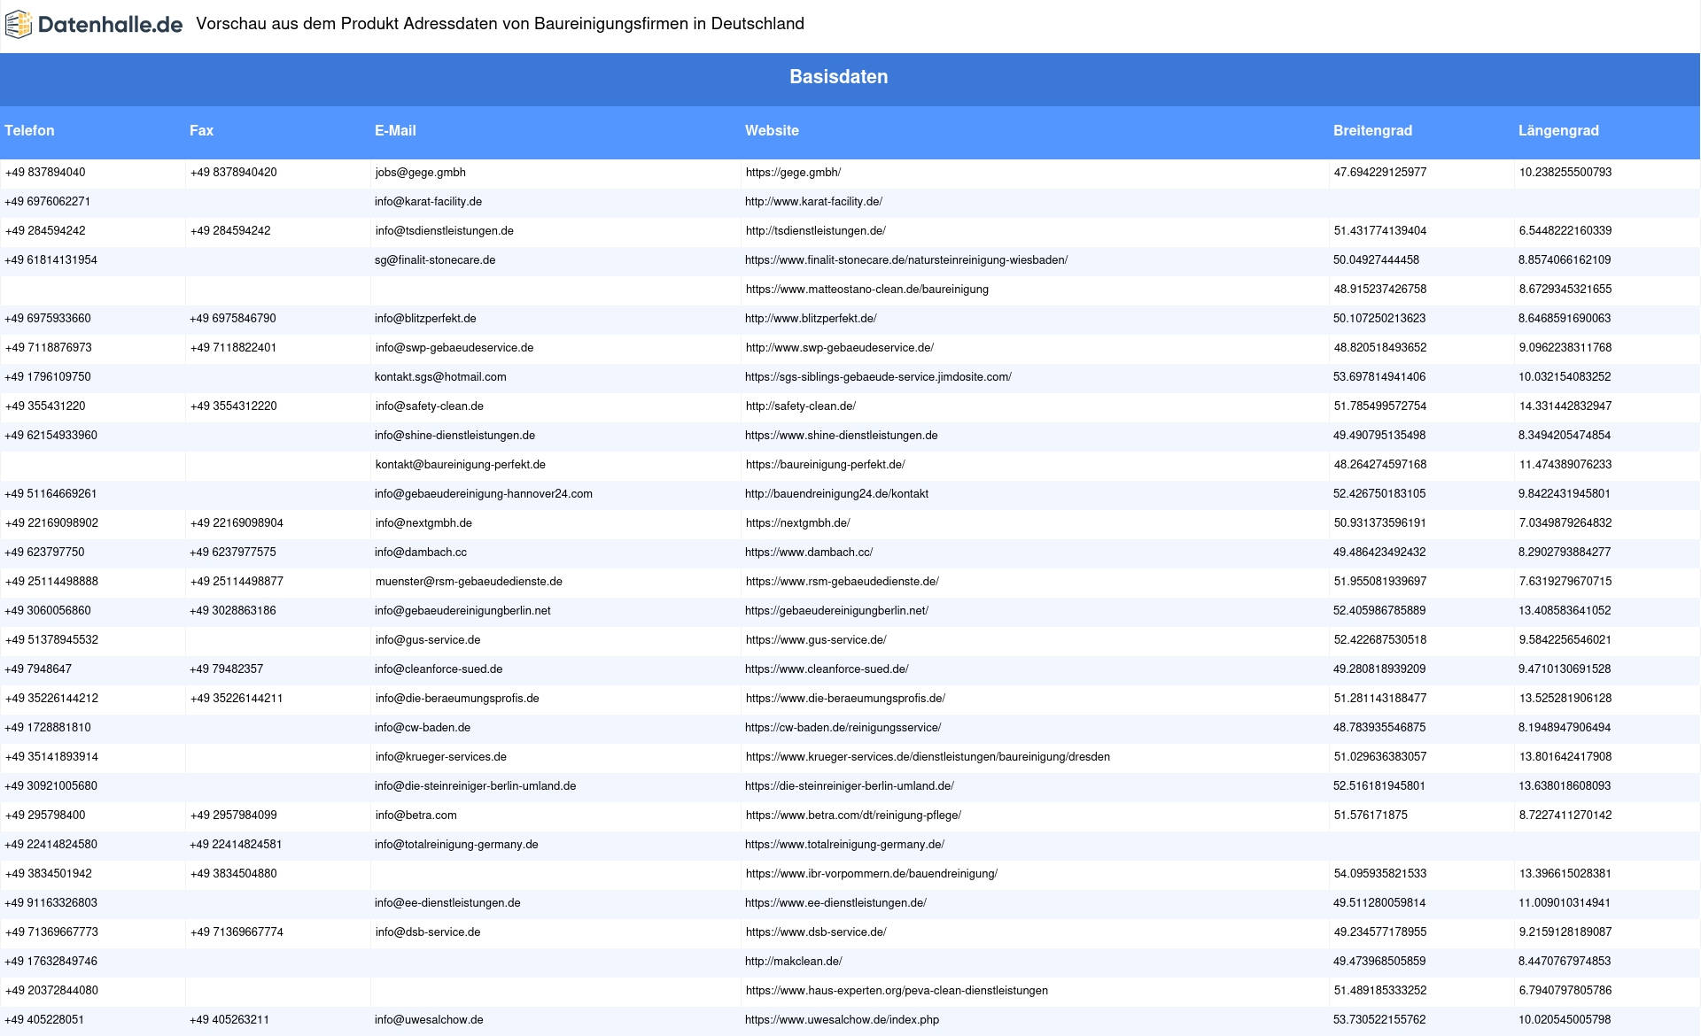Select phone number +49 837894040

(x=45, y=173)
